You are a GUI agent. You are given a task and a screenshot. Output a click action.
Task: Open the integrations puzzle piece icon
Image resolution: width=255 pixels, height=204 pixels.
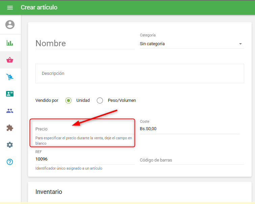tap(10, 128)
